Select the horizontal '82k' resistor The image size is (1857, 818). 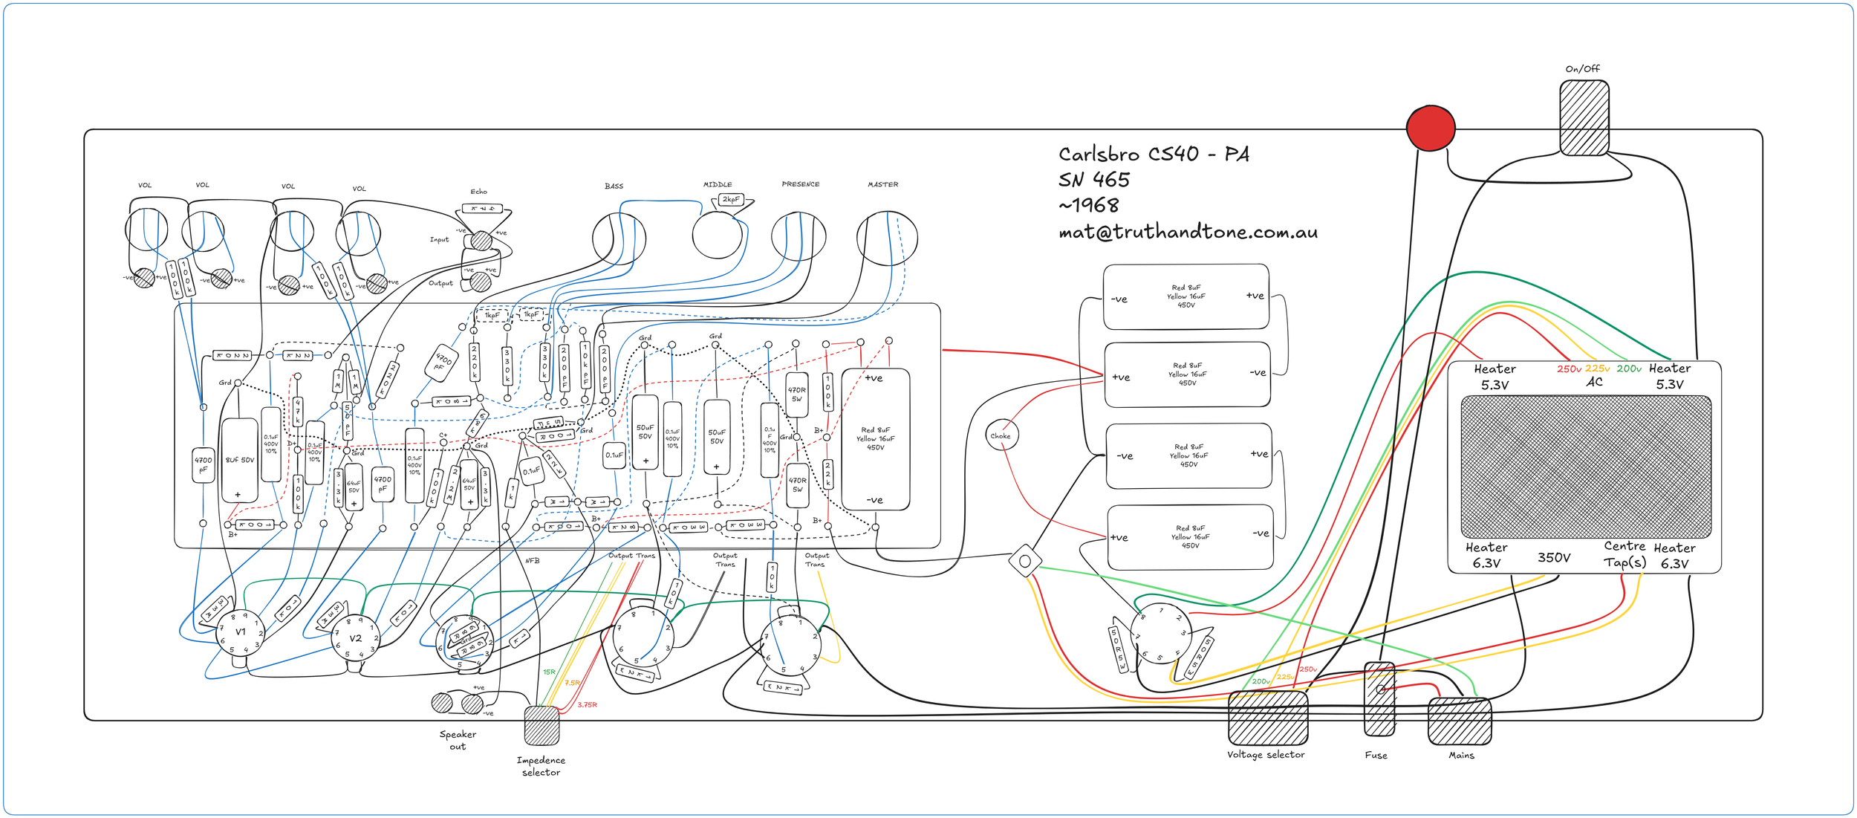click(x=623, y=528)
